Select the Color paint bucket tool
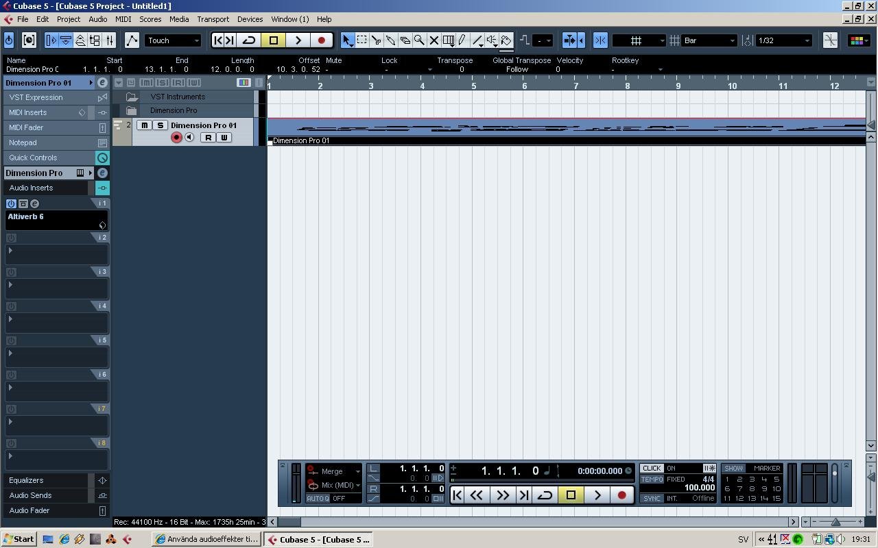Image resolution: width=878 pixels, height=548 pixels. pos(506,40)
